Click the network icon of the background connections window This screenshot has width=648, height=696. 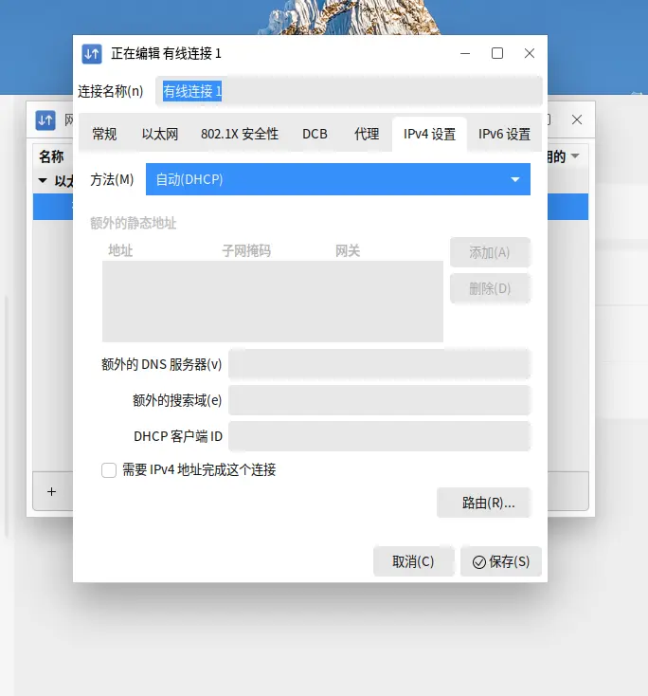pyautogui.click(x=45, y=120)
